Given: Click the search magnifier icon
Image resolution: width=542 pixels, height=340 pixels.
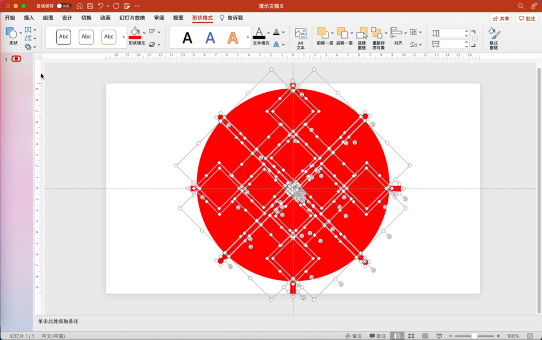Looking at the screenshot, I should pyautogui.click(x=520, y=6).
